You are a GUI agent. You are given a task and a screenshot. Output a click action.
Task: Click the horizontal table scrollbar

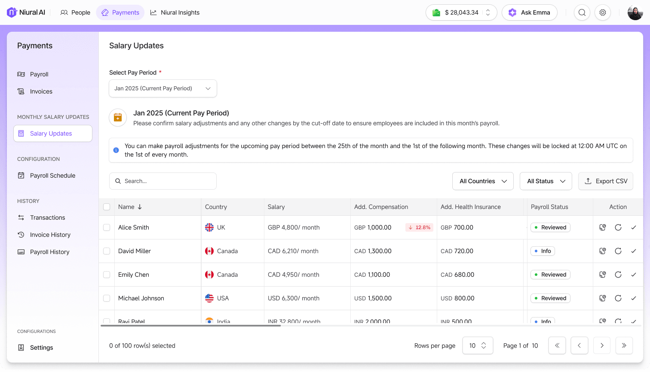(x=190, y=326)
